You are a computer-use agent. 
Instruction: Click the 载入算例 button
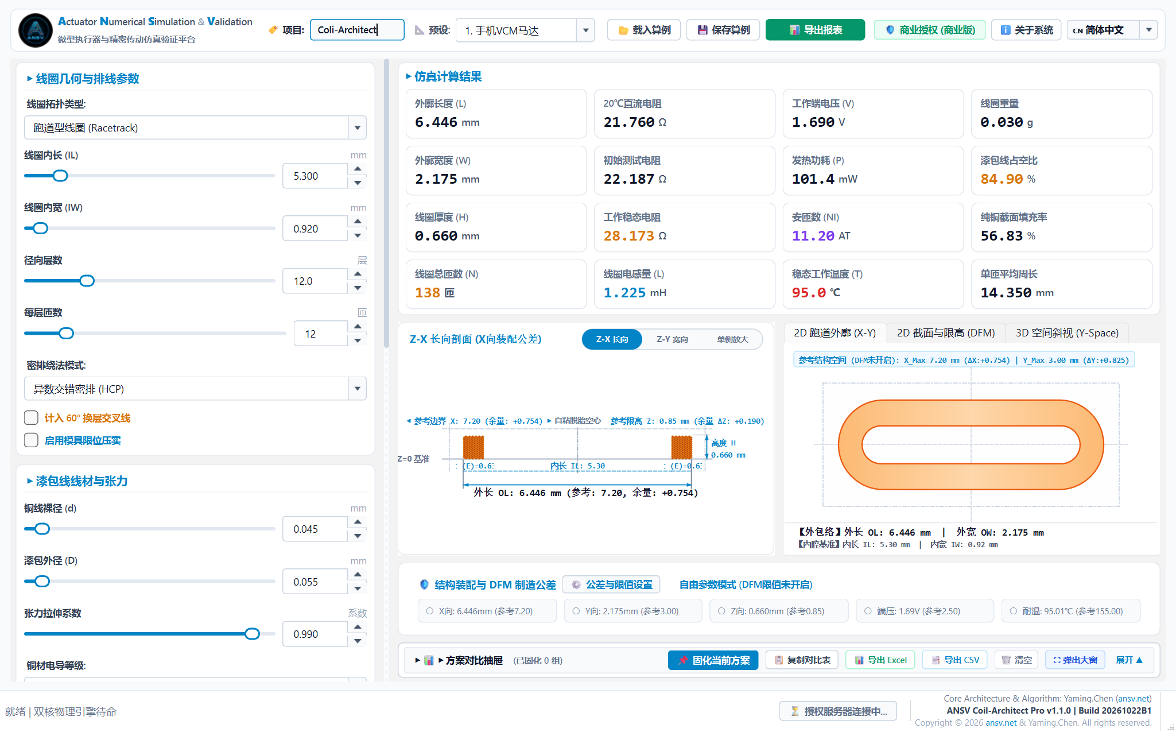pos(644,30)
